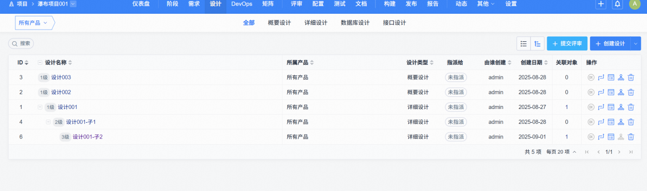This screenshot has width=647, height=191.
Task: Collapse the 设计001 tree row
Action: click(x=40, y=107)
